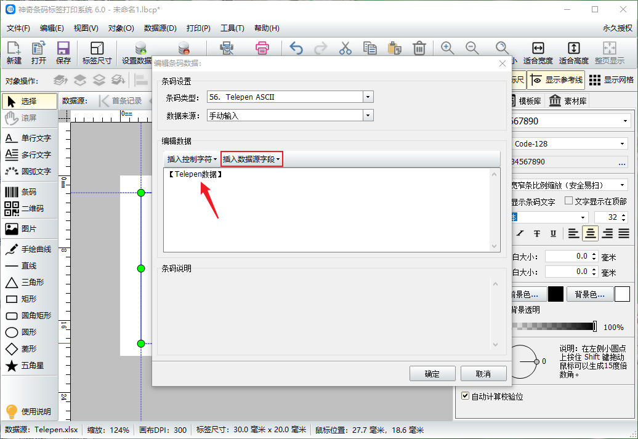
Task: Open the label size (标签尺寸) tool
Action: tap(97, 52)
